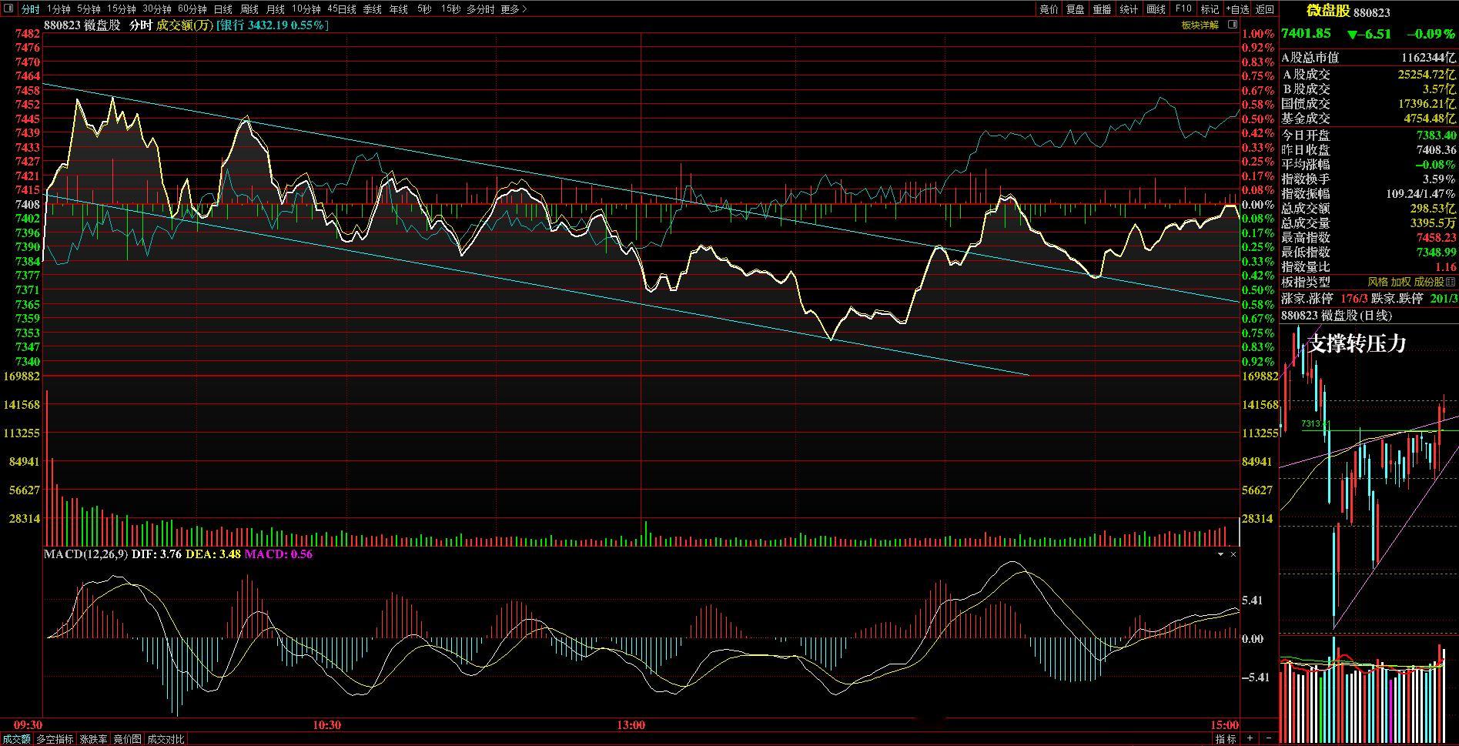Click the 银行 overlay index label

[273, 25]
